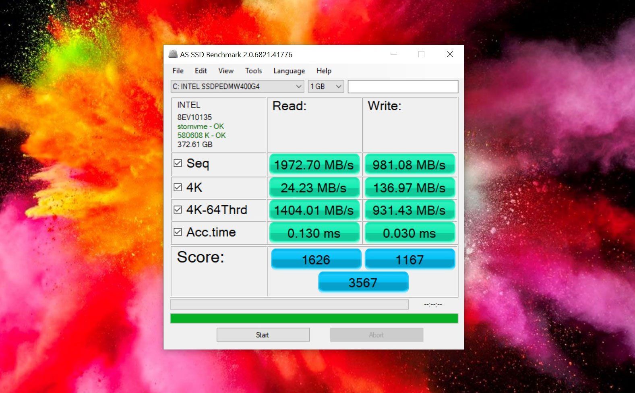Click the Start benchmark button

pos(263,335)
